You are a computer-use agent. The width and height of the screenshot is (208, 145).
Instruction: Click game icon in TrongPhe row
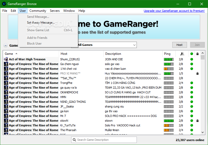[x=6, y=83]
